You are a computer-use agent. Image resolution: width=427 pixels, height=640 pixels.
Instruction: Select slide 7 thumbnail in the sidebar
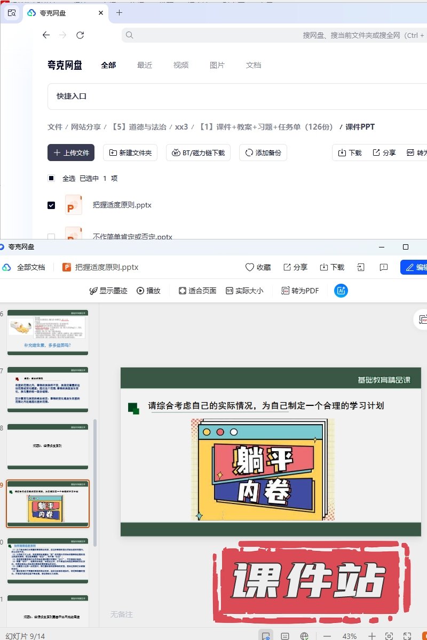(48, 389)
